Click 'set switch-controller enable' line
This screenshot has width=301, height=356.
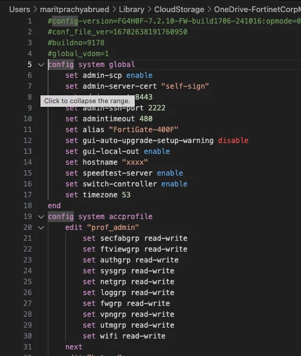(126, 184)
